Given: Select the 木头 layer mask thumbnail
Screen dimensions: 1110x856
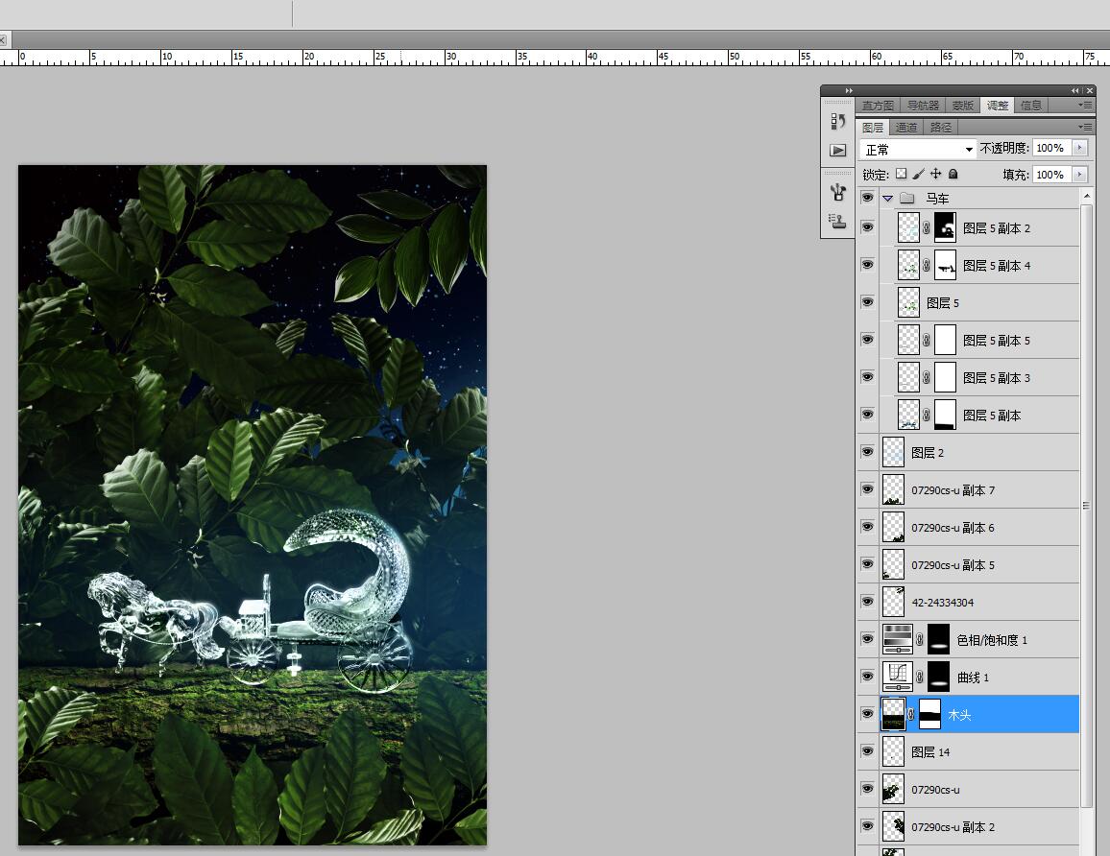Looking at the screenshot, I should click(x=930, y=715).
